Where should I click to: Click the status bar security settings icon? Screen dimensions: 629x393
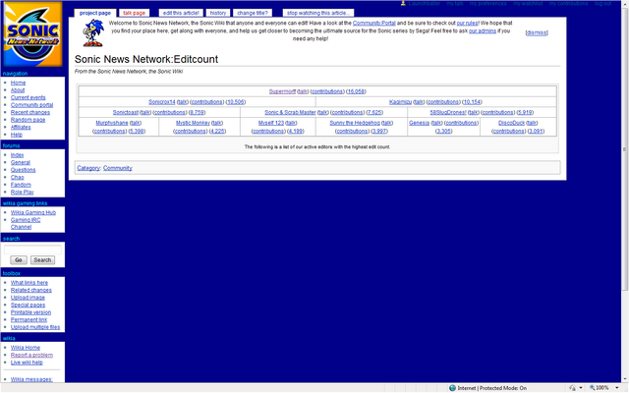point(573,388)
